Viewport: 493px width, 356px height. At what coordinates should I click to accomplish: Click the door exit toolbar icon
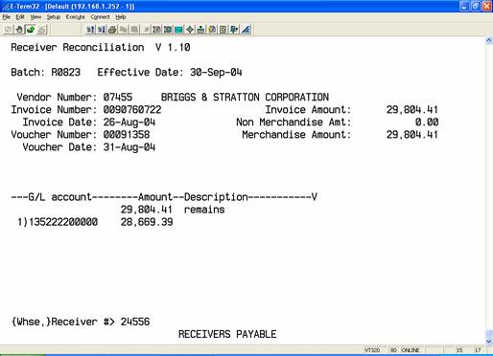pyautogui.click(x=234, y=30)
